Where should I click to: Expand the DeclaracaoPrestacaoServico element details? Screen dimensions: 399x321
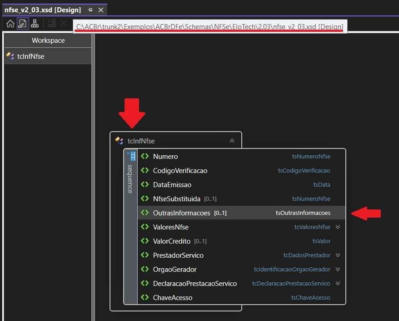pyautogui.click(x=338, y=283)
